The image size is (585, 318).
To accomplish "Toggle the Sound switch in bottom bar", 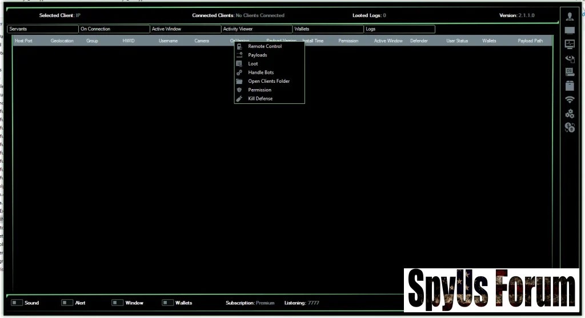I will click(17, 303).
